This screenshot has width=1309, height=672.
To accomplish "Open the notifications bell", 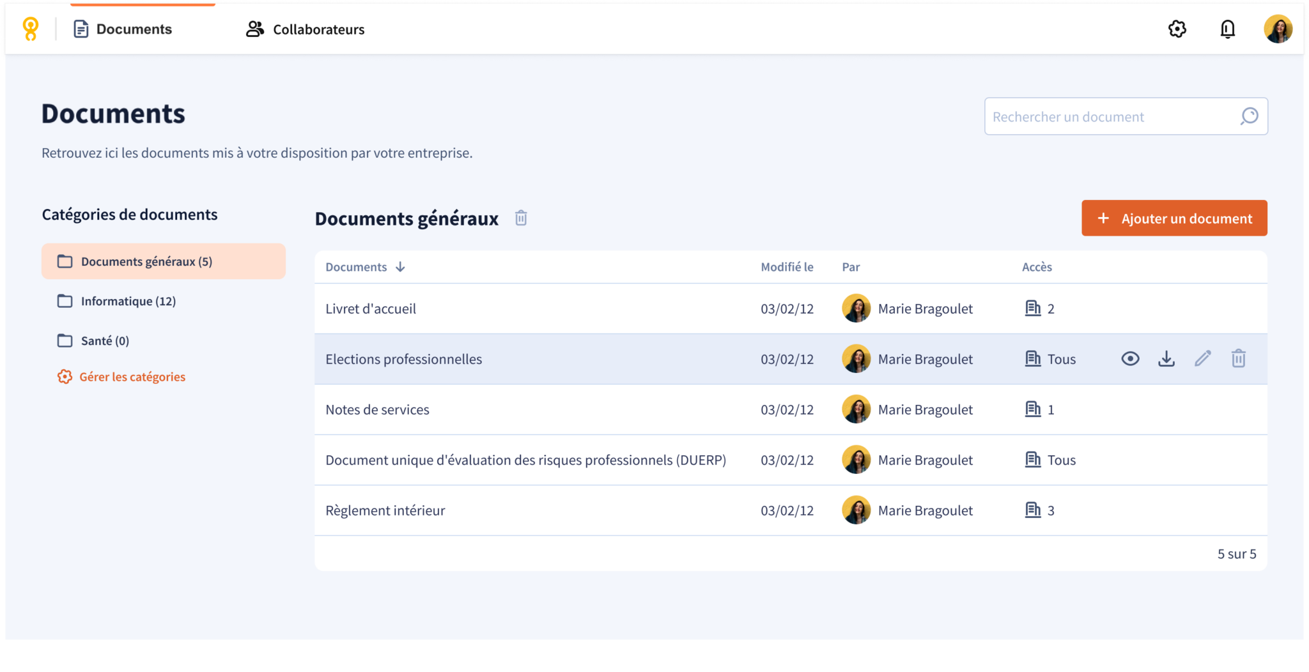I will pyautogui.click(x=1227, y=29).
